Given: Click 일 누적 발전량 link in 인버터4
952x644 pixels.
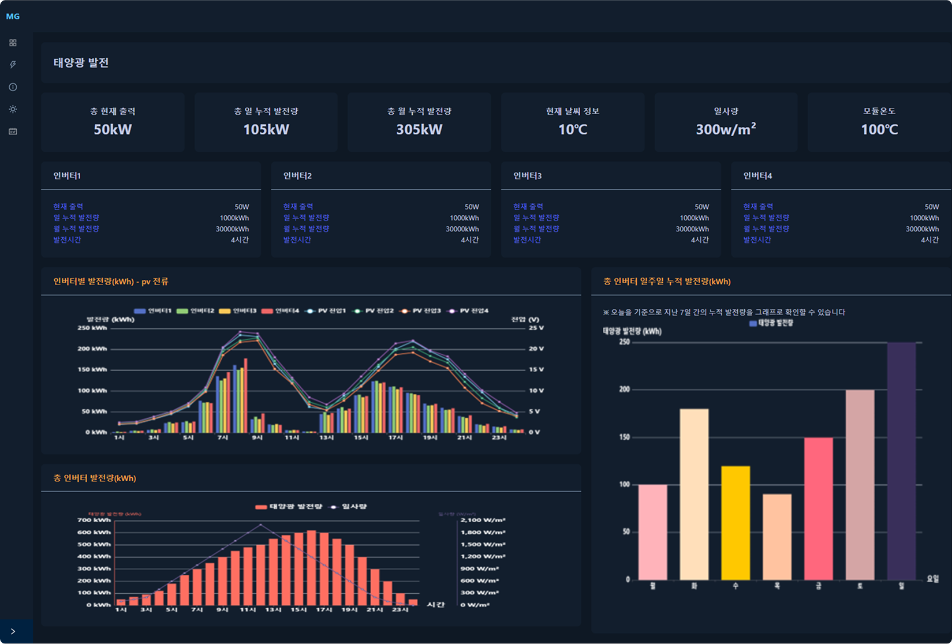Looking at the screenshot, I should point(766,218).
